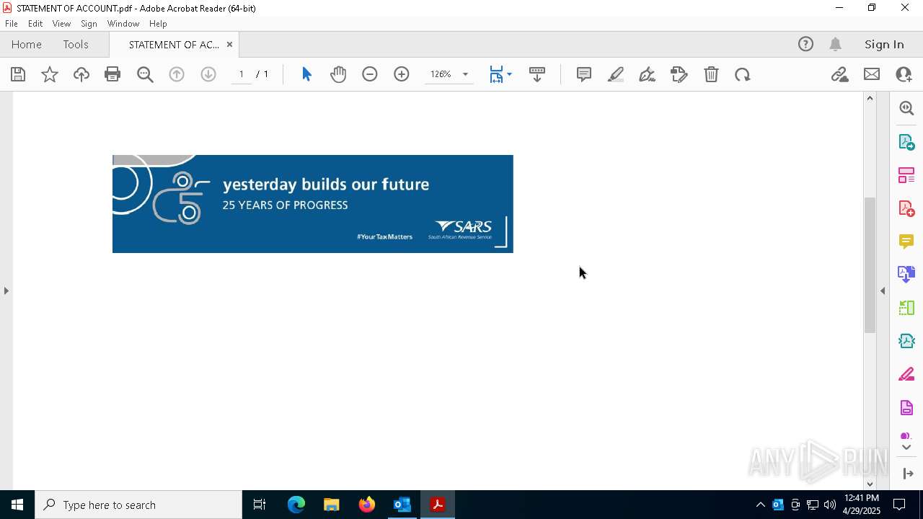The image size is (923, 519).
Task: Open the edit stamp toolbar icon
Action: (x=679, y=74)
